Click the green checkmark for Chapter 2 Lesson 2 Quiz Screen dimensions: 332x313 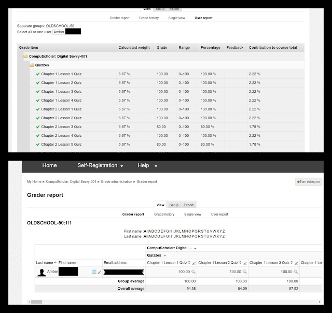pos(38,118)
